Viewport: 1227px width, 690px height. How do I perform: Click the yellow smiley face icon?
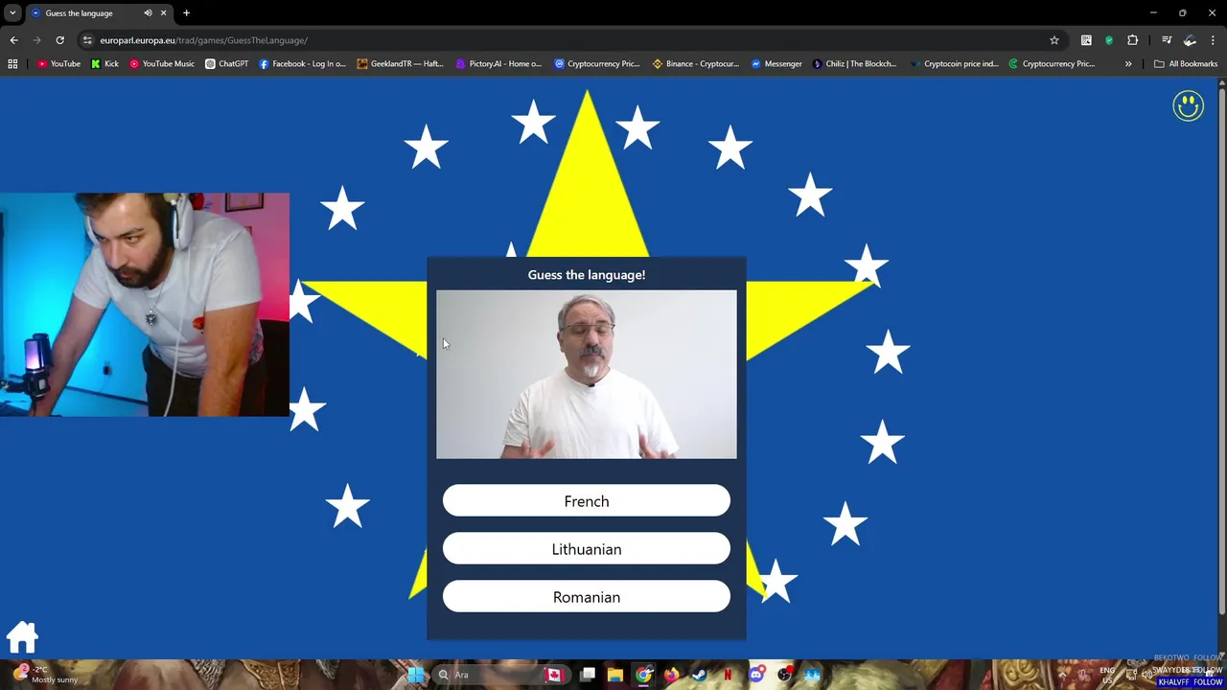click(1188, 105)
